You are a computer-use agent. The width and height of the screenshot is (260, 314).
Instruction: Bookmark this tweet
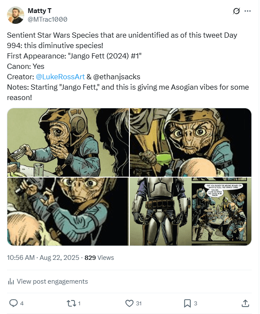pos(187,303)
